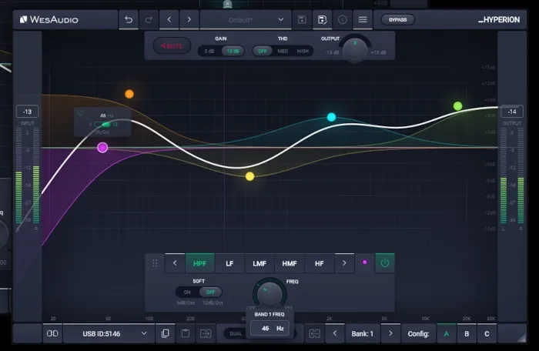Go to next bank with right chevron
Screen dimensions: 539x351
click(391, 333)
